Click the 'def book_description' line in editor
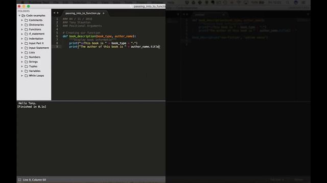The width and height of the screenshot is (327, 183). click(x=99, y=36)
